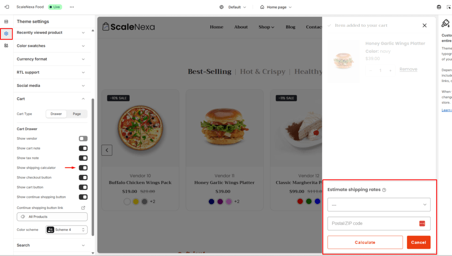Screen dimensions: 452x256
Task: Switch cart type to Page
Action: point(77,114)
